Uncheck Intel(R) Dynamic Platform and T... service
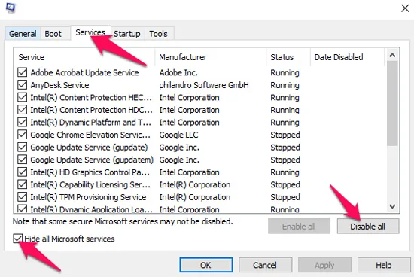Viewport: 414px width, 277px height. (22, 123)
